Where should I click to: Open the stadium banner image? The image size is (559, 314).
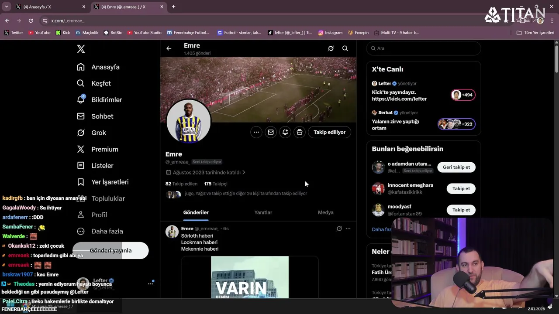[258, 89]
